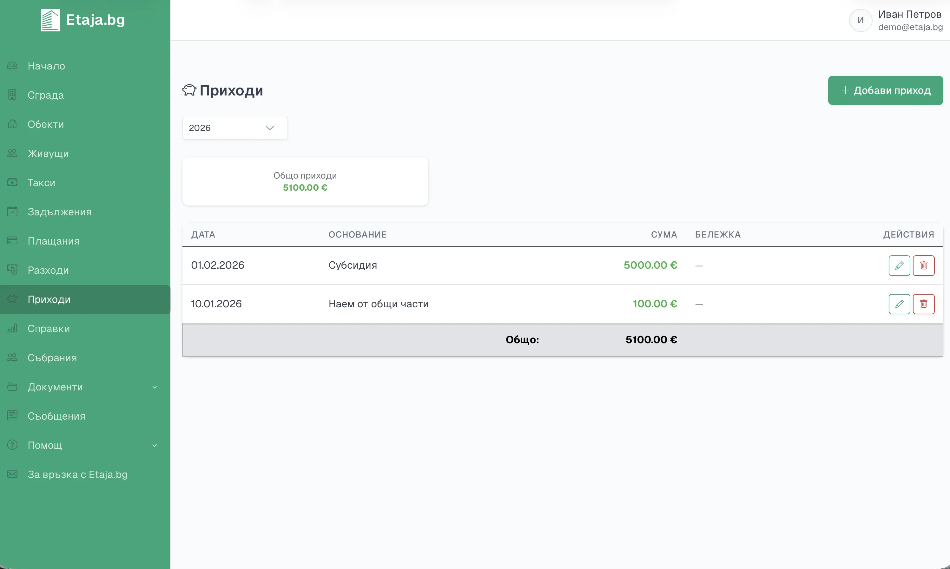Go to Начало in the sidebar

tap(85, 66)
